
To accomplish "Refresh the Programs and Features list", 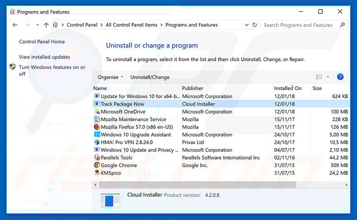I will tap(254, 25).
